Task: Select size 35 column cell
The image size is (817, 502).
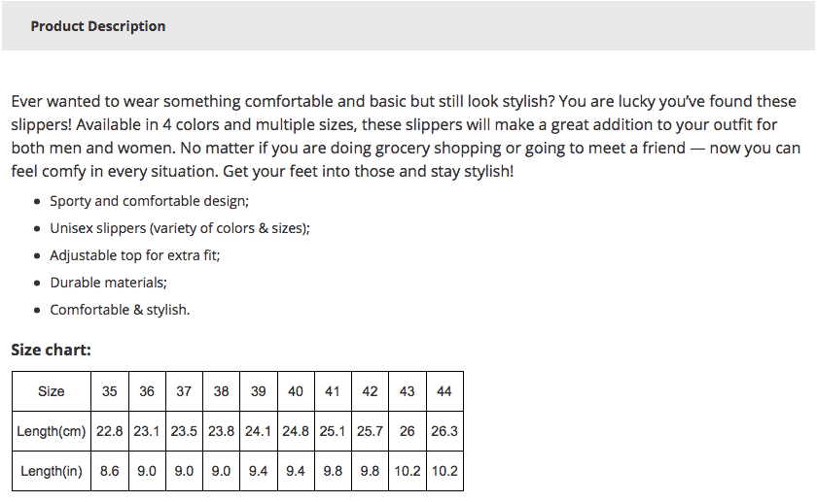Action: click(109, 391)
